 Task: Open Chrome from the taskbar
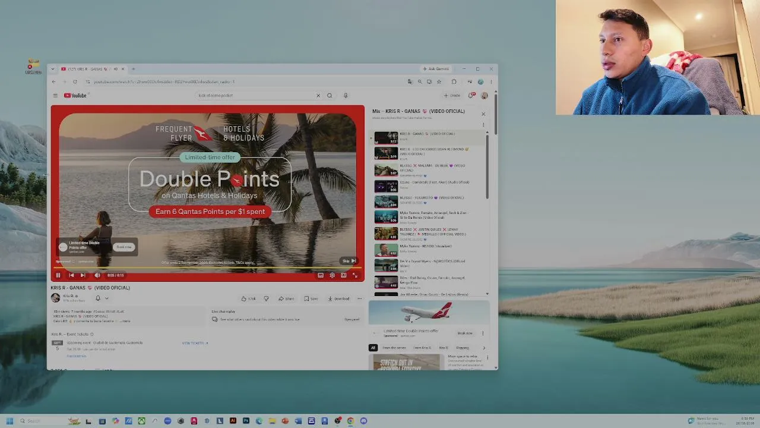pyautogui.click(x=350, y=421)
